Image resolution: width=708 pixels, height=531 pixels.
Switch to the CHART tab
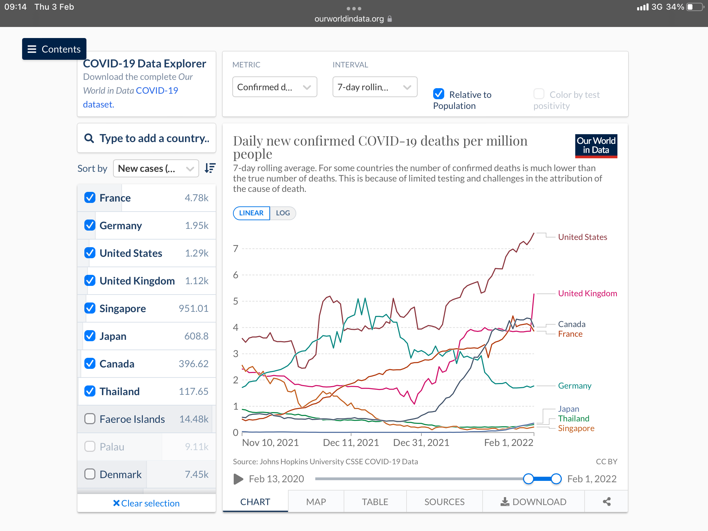tap(255, 502)
